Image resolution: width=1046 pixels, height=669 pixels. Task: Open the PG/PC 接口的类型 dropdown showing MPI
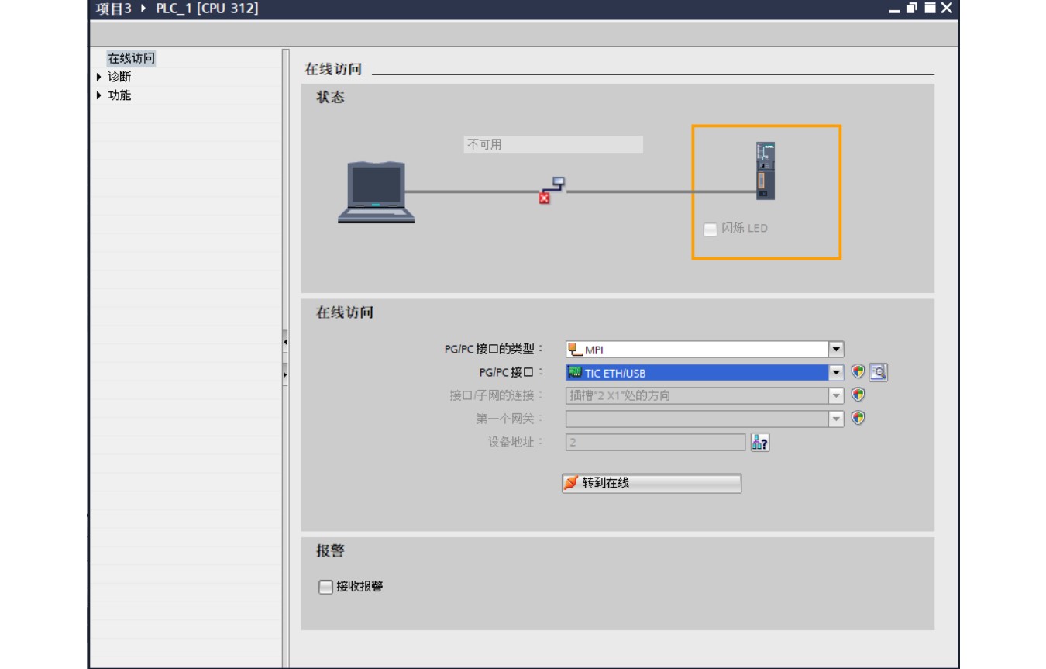pos(836,350)
